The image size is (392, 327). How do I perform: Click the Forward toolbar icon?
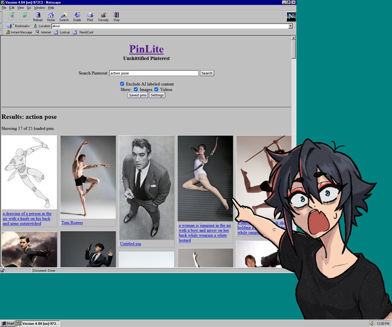[x=25, y=17]
